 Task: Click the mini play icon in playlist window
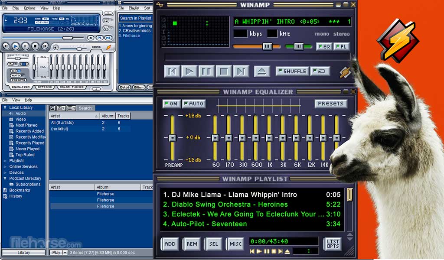pos(259,251)
